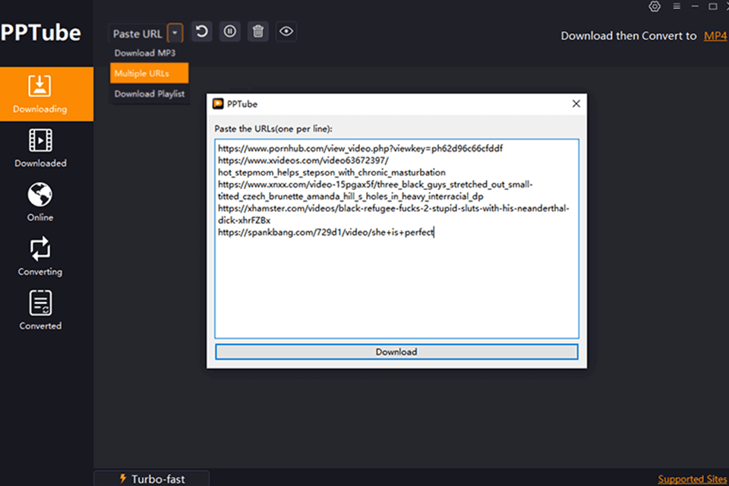
Task: Click the 'Download then Convert to' label
Action: [x=629, y=36]
